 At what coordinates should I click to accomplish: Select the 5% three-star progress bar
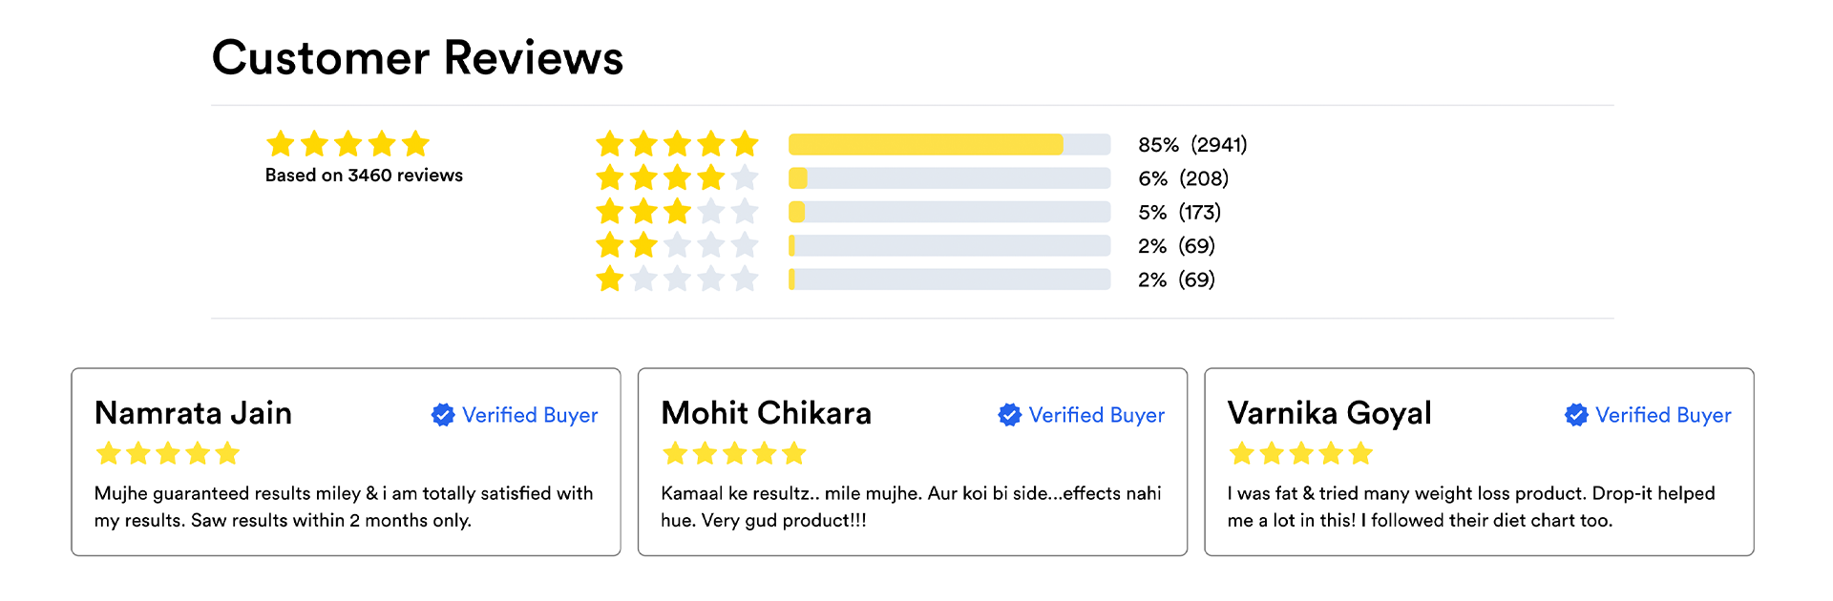pos(949,212)
